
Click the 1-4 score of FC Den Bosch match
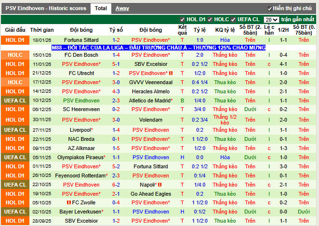116,55
